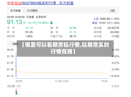This screenshot has width=131, height=97.
Task: Click the 昨收 value 101.25
Action: tap(29, 32)
